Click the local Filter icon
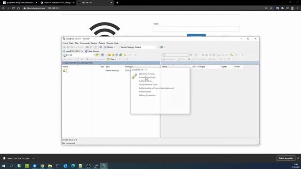The height and width of the screenshot is (169, 301). pyautogui.click(x=103, y=55)
